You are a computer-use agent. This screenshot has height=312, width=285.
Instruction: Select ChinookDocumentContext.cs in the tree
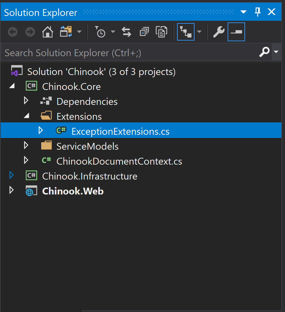[x=119, y=161]
